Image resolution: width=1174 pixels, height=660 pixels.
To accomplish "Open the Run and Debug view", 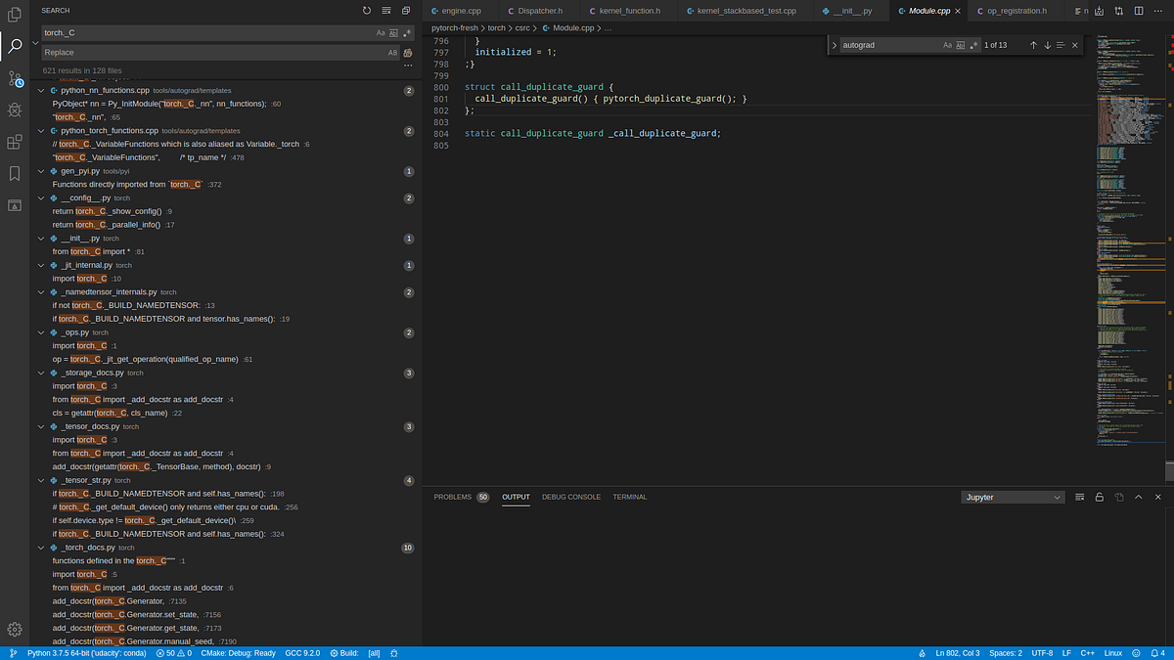I will tap(15, 110).
